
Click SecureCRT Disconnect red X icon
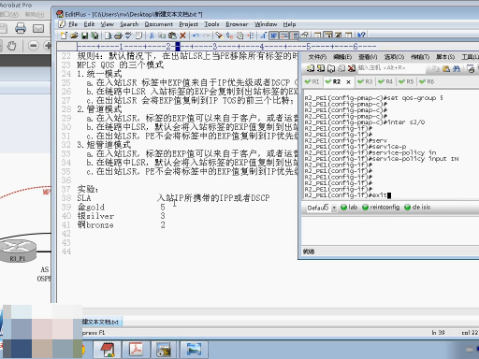tap(352, 68)
